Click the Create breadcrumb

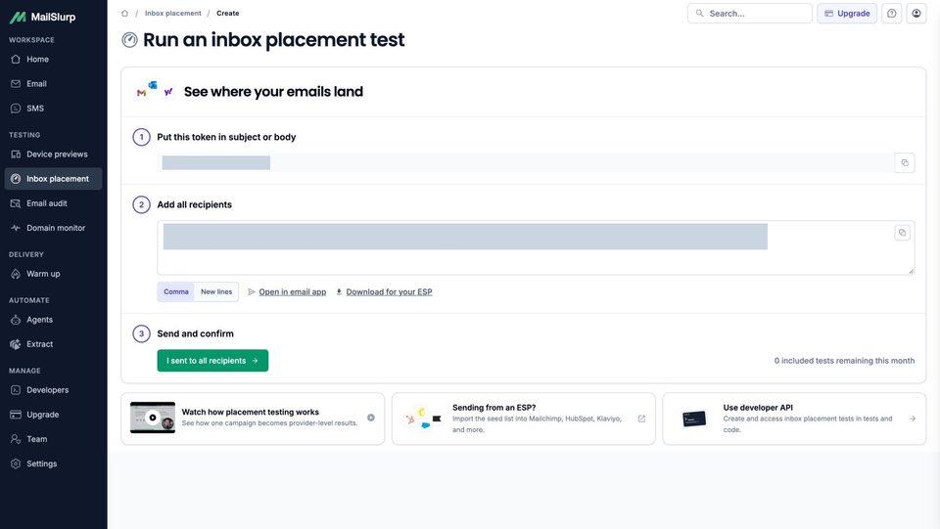[228, 13]
